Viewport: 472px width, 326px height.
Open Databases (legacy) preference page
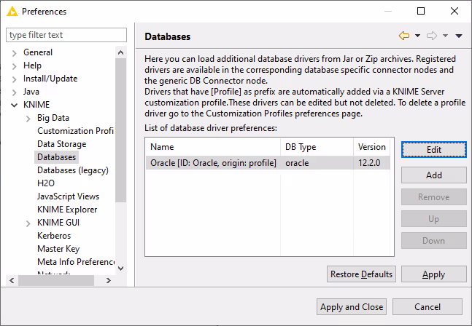coord(72,170)
